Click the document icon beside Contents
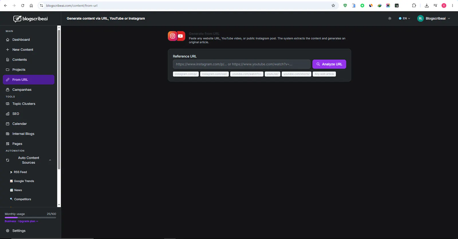 tap(8, 60)
